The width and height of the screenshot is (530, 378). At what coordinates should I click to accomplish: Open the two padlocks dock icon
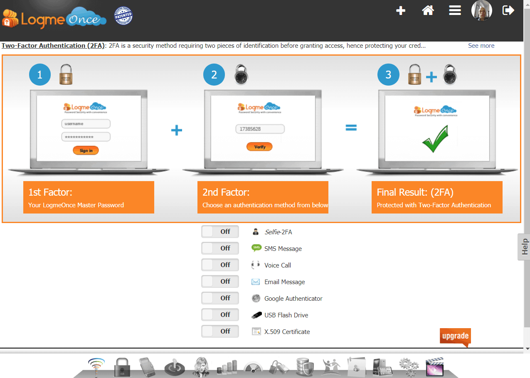point(279,368)
